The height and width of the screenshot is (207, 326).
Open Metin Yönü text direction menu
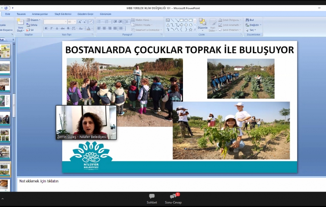[141, 20]
